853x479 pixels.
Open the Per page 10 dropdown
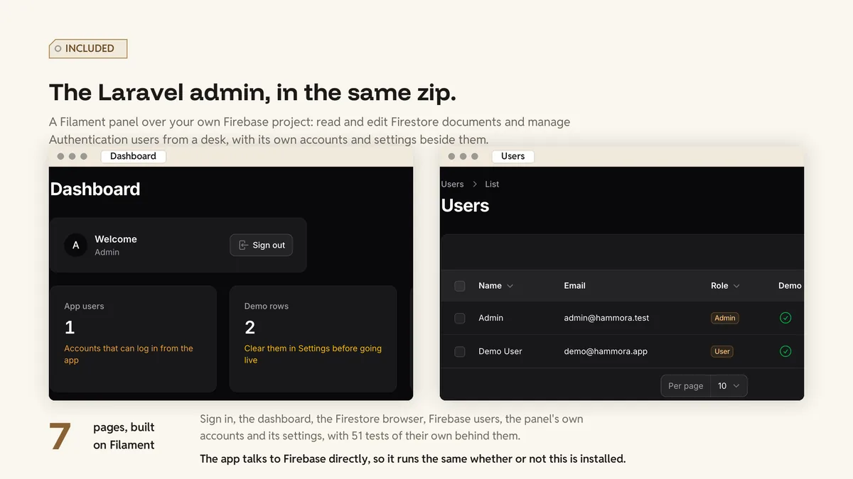coord(729,386)
